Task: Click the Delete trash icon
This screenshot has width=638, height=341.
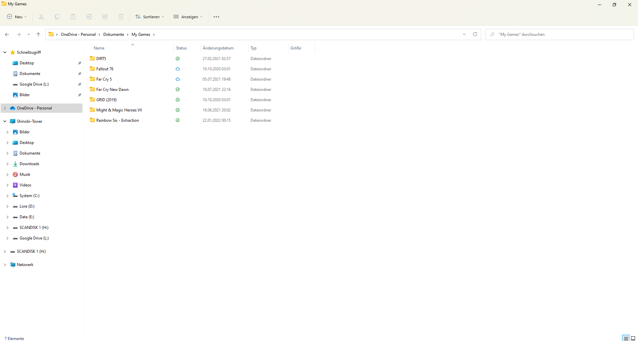Action: tap(121, 17)
